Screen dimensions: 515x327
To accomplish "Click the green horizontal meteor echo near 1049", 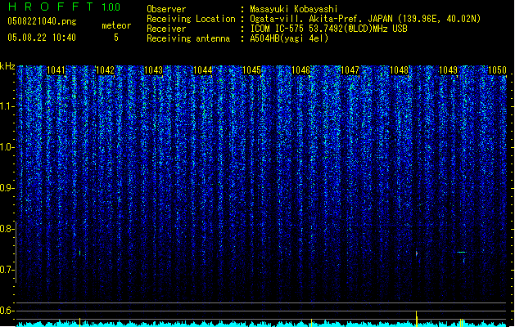I will (x=462, y=253).
